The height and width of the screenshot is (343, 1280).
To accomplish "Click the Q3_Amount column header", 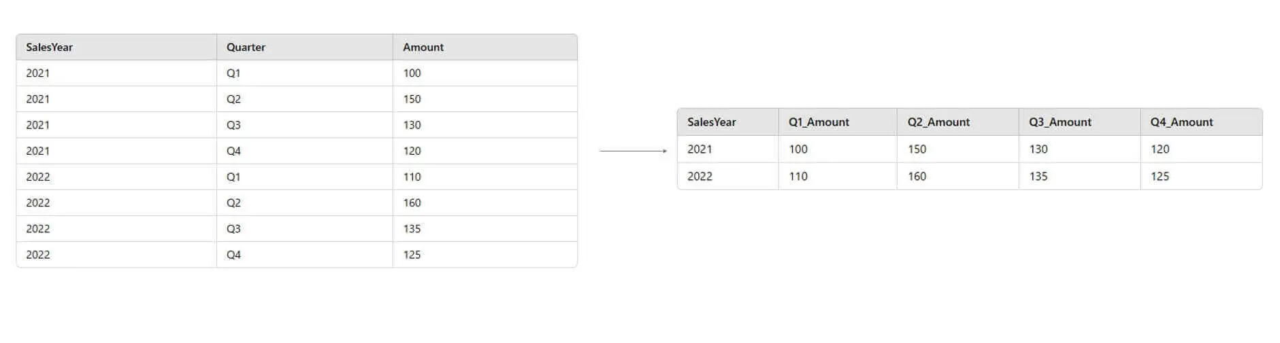I will pyautogui.click(x=1060, y=122).
